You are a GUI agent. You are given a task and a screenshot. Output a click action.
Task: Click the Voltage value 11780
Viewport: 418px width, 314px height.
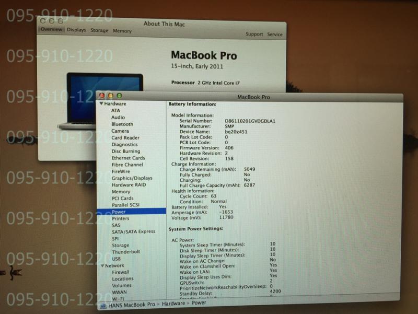coord(226,217)
